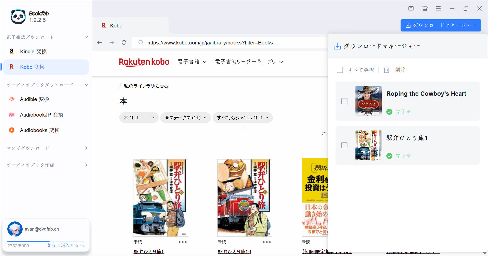This screenshot has height=256, width=488.
Task: Click the browser back arrow icon
Action: [x=100, y=42]
